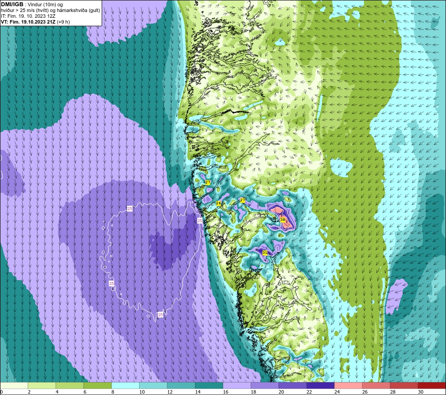
Task: Click the white 25 contour label on the coastline
Action: [200, 220]
